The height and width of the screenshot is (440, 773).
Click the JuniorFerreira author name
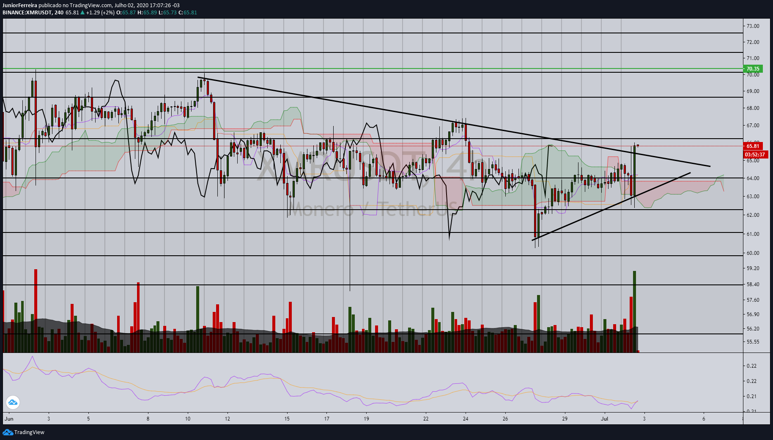[20, 5]
